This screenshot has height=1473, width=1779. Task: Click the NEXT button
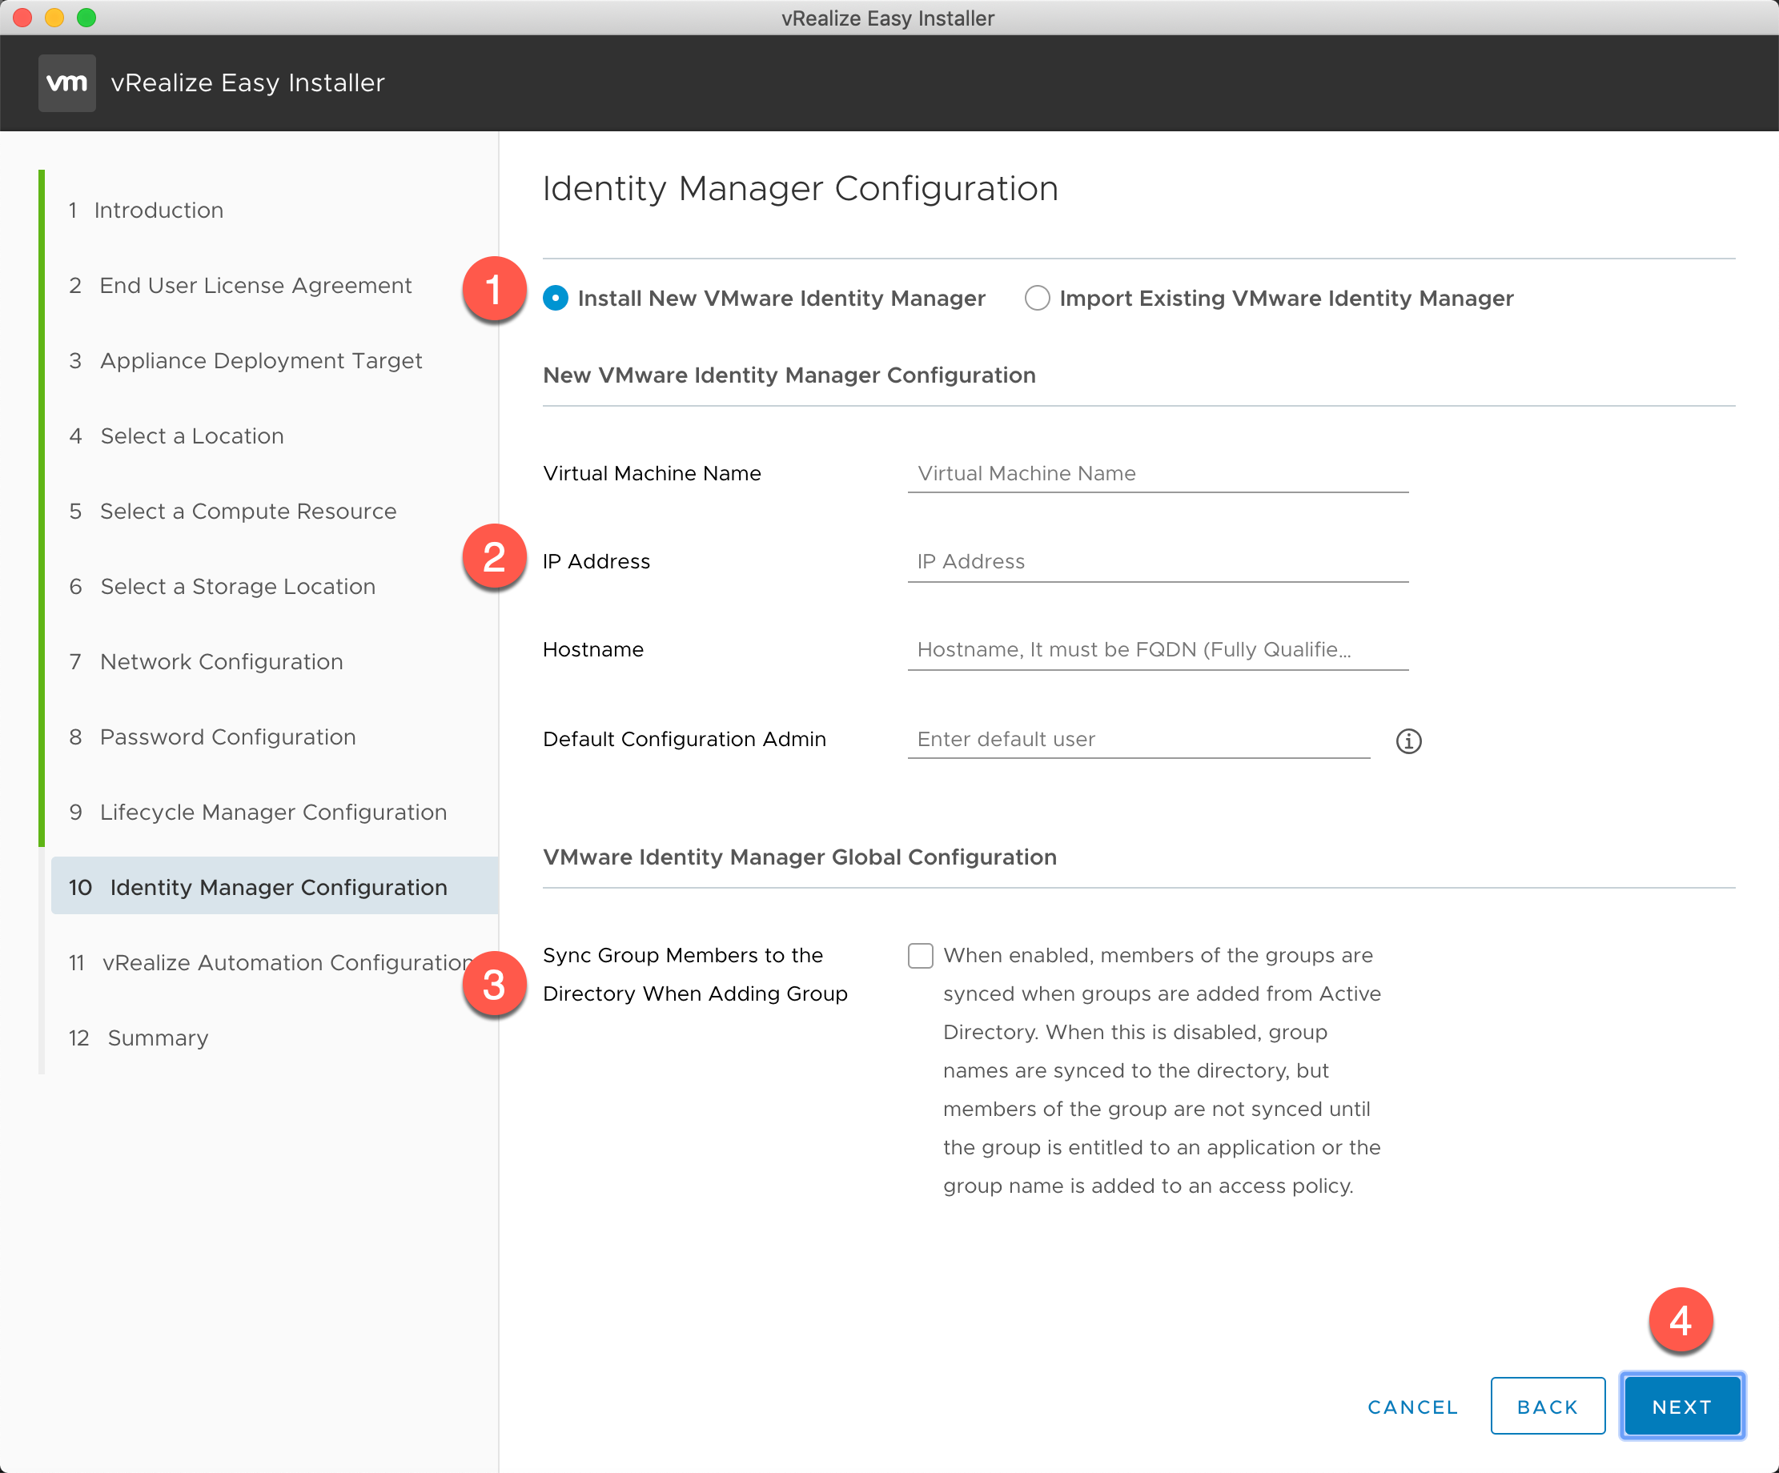tap(1681, 1406)
